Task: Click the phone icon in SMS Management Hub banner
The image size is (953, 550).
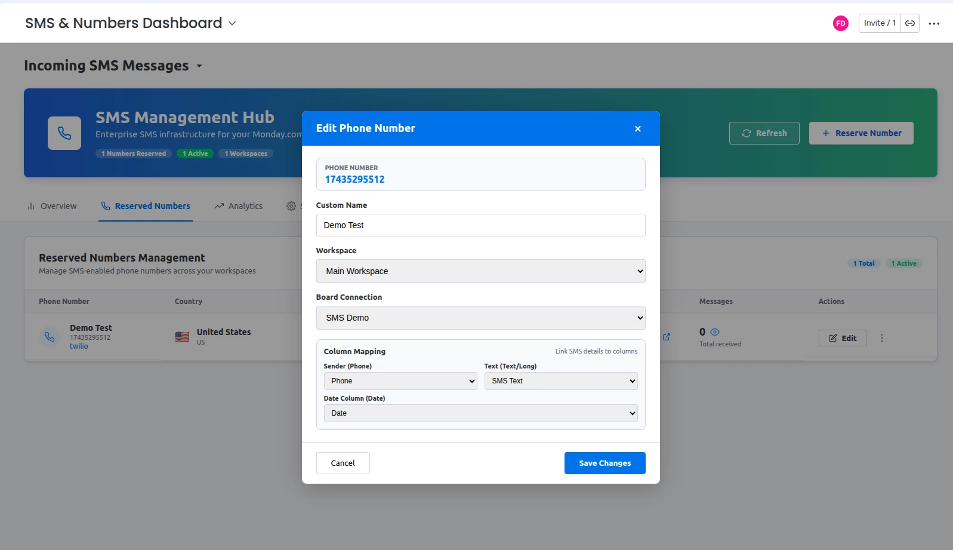Action: [x=64, y=133]
